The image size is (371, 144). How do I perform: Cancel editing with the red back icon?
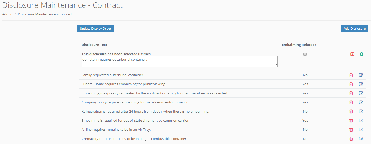coord(352,54)
